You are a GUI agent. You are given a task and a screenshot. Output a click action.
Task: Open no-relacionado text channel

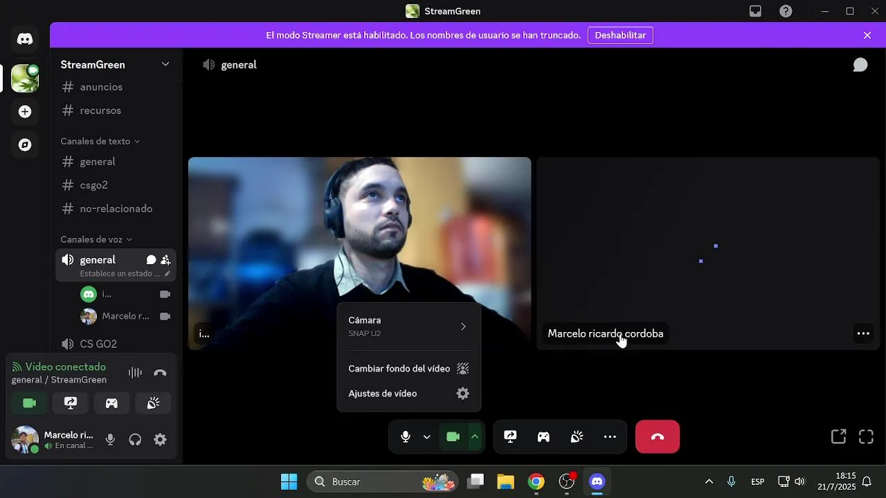point(116,209)
